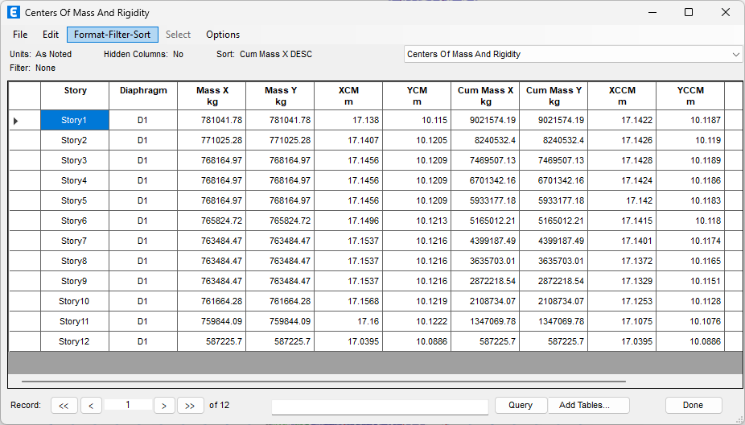This screenshot has height=425, width=745.
Task: Click YCCM value 10.1151
Action: tap(691, 281)
